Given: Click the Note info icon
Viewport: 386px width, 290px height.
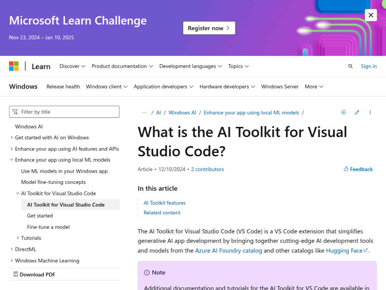Looking at the screenshot, I should pos(147,273).
